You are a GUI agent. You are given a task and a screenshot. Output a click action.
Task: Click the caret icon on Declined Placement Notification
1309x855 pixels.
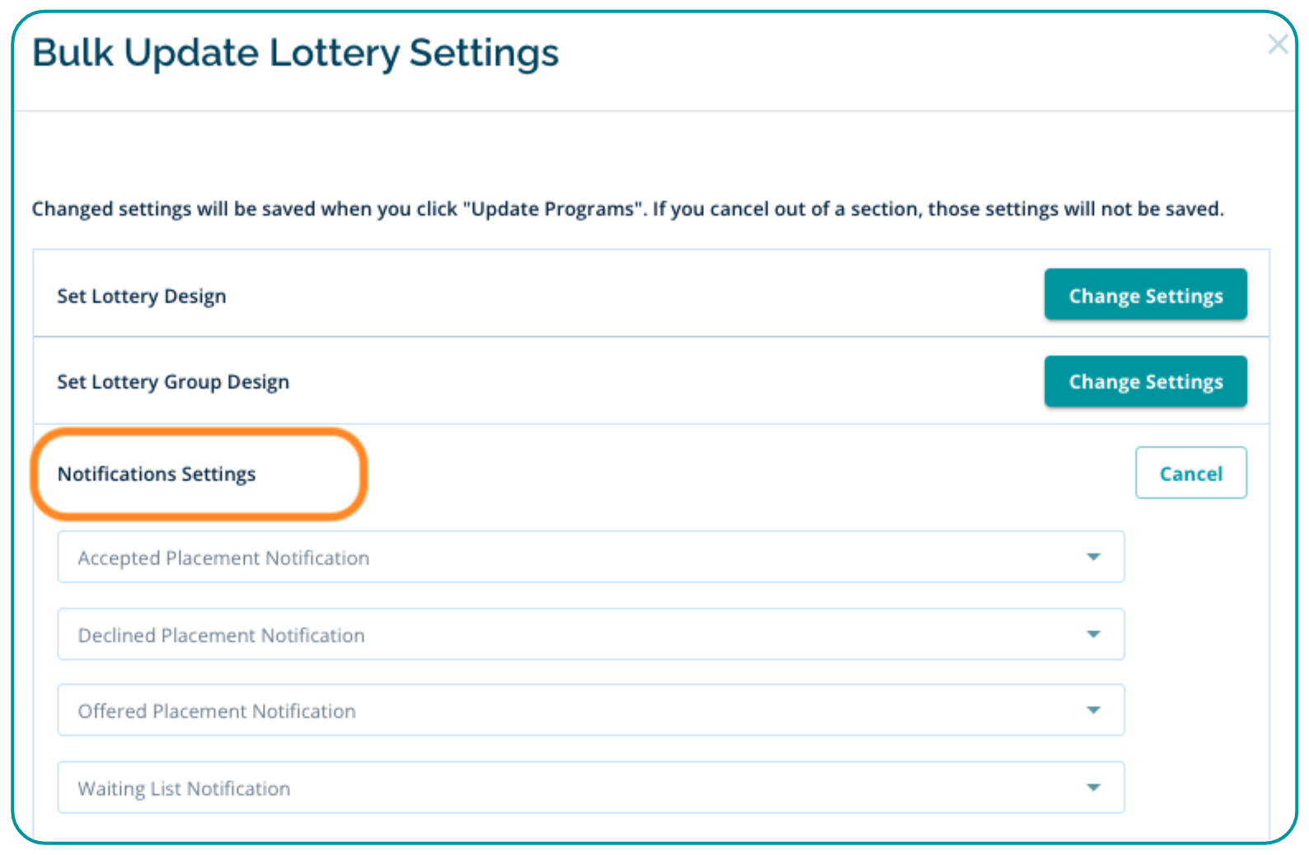[x=1093, y=634]
